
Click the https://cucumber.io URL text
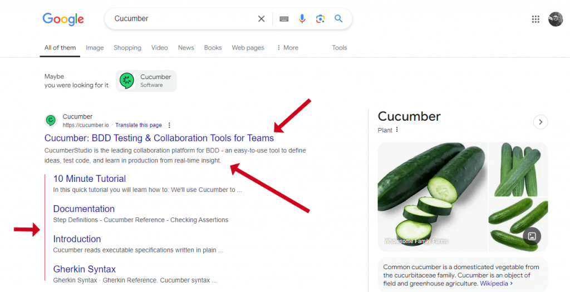click(85, 125)
